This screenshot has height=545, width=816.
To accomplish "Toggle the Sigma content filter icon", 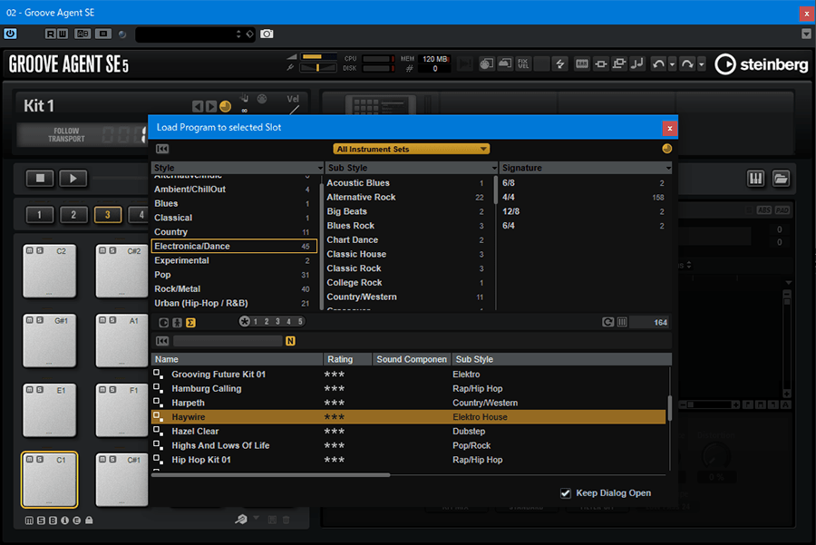I will [x=191, y=323].
